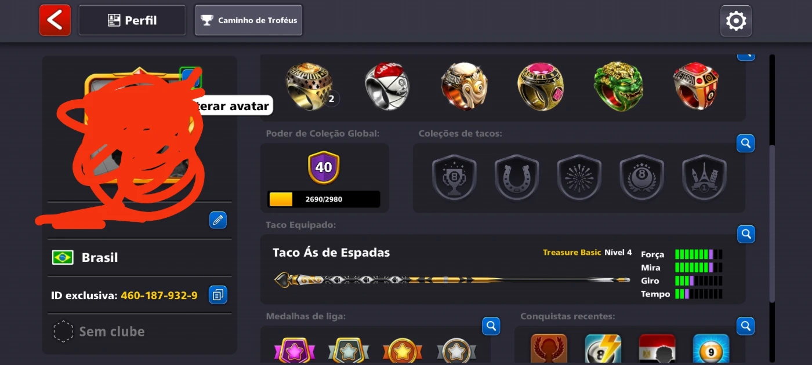
Task: Edit profile name with pencil icon
Action: pyautogui.click(x=218, y=220)
